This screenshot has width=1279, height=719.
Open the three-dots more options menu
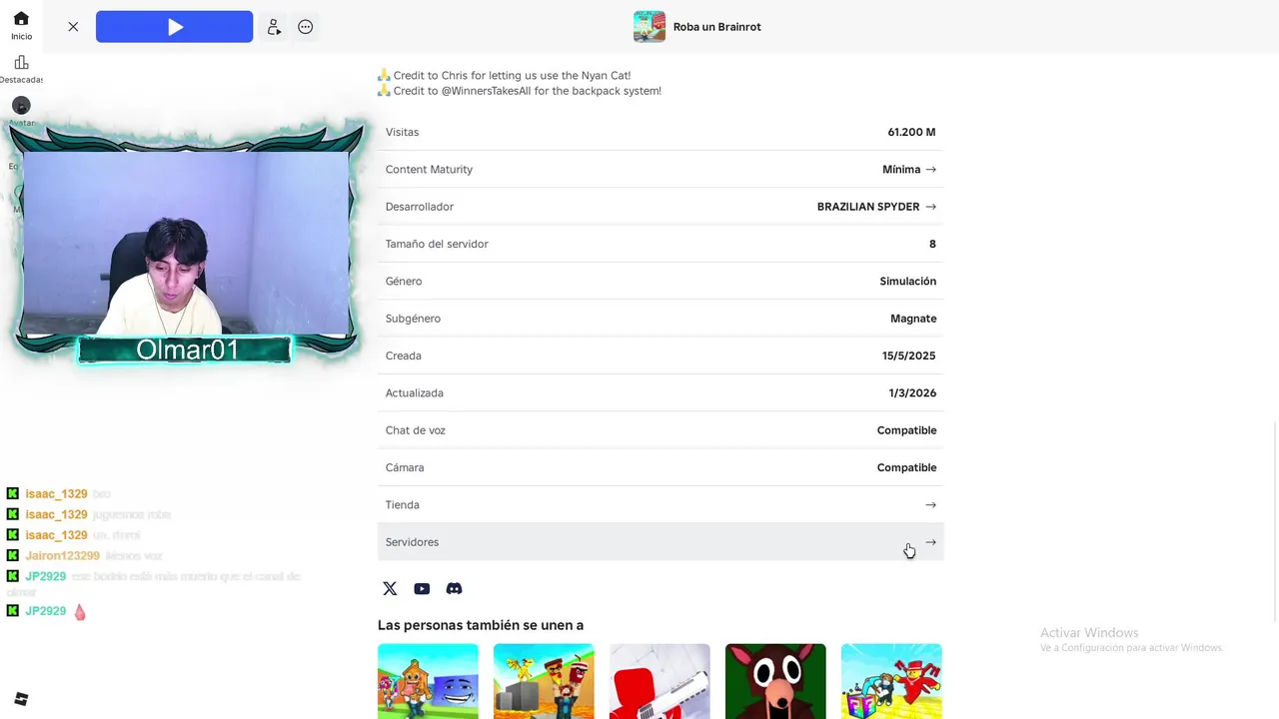tap(306, 27)
